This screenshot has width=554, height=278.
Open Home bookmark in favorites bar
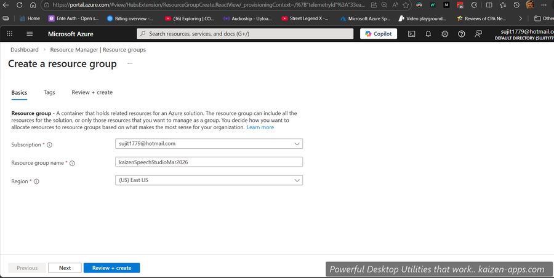click(30, 18)
